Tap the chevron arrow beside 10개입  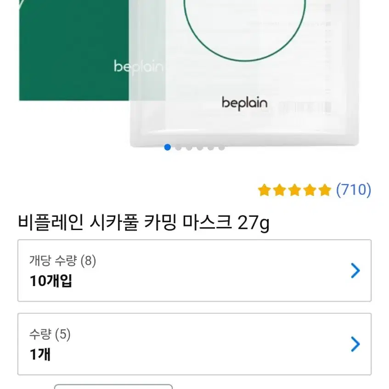(355, 271)
